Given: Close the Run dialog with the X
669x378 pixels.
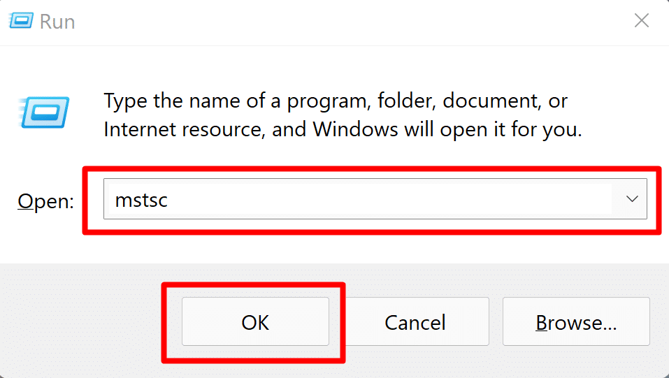Looking at the screenshot, I should 641,21.
